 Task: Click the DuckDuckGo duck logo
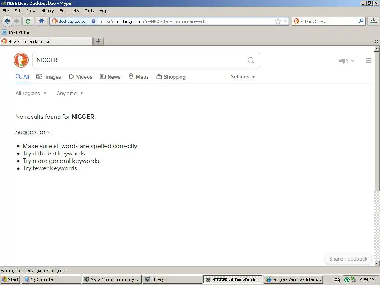tap(21, 60)
